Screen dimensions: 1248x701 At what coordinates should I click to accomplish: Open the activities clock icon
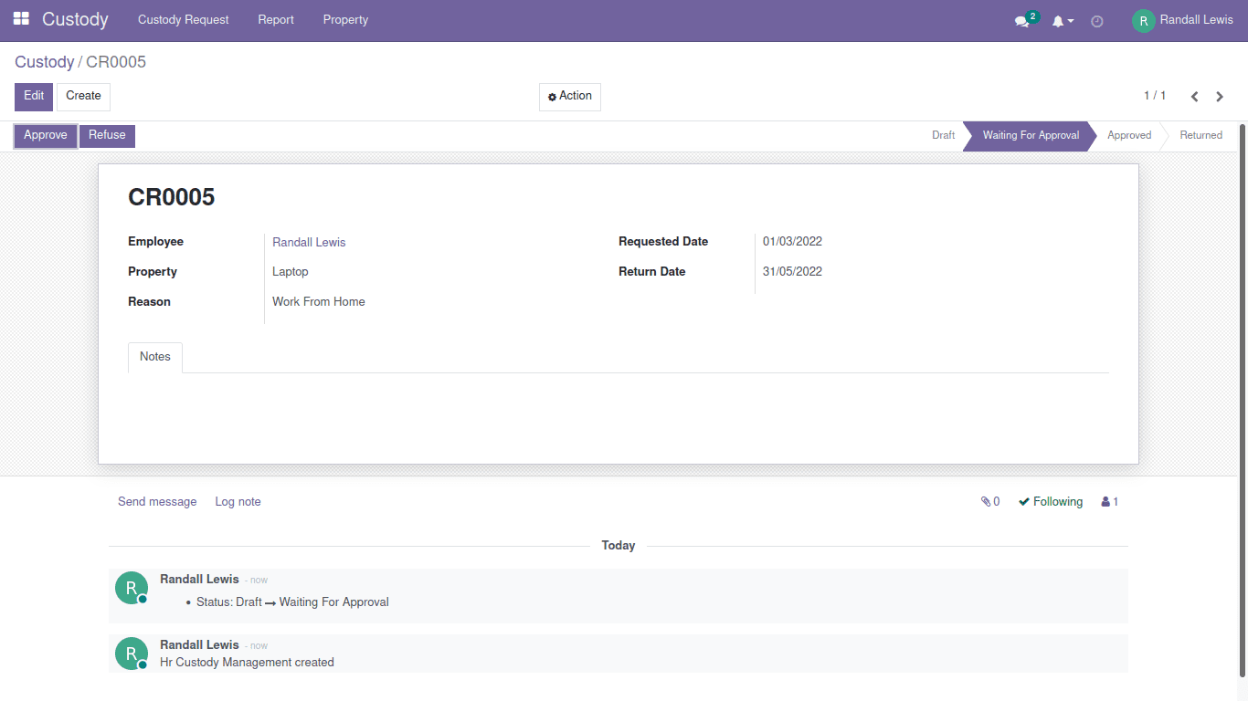click(1096, 20)
